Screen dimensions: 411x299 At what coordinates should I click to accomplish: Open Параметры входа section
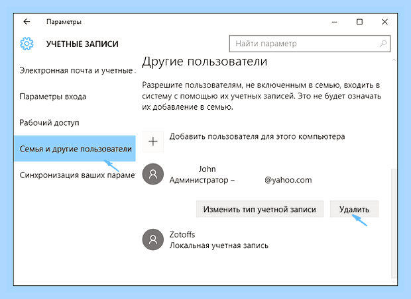(x=52, y=97)
